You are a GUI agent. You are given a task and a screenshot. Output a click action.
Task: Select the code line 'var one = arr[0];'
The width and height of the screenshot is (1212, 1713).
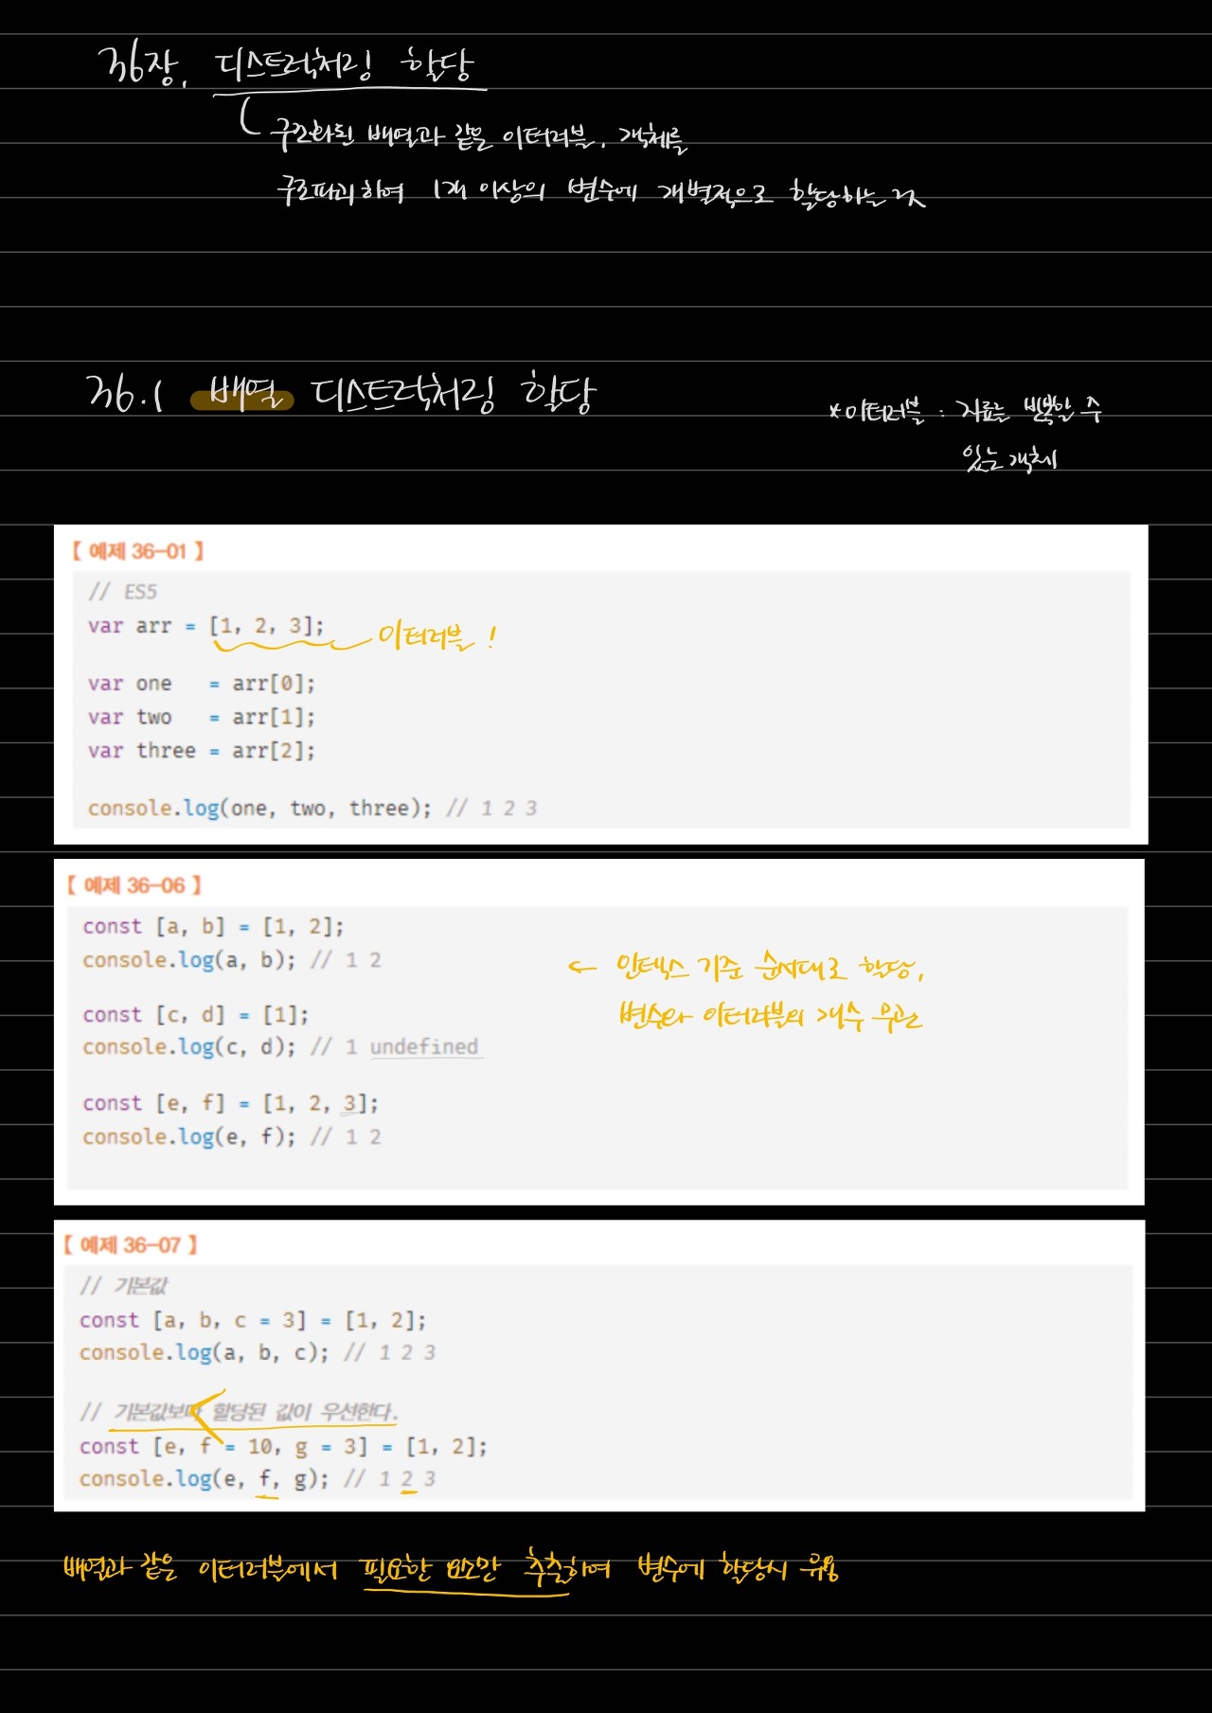[201, 684]
